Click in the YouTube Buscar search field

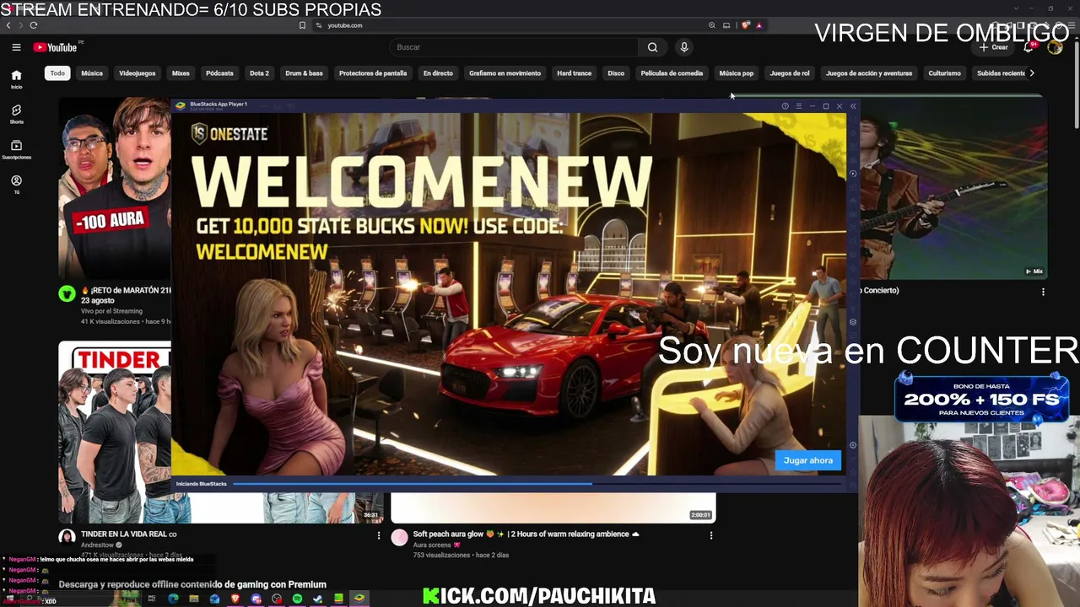point(515,47)
